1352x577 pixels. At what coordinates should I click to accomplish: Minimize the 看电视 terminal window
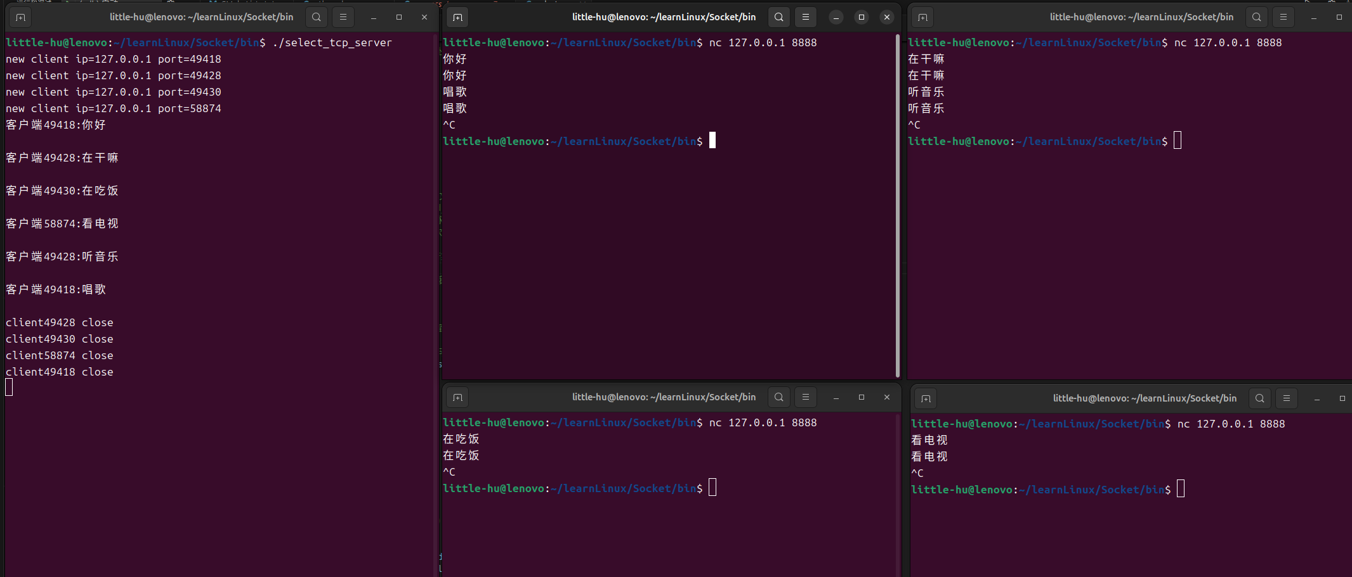[1317, 398]
